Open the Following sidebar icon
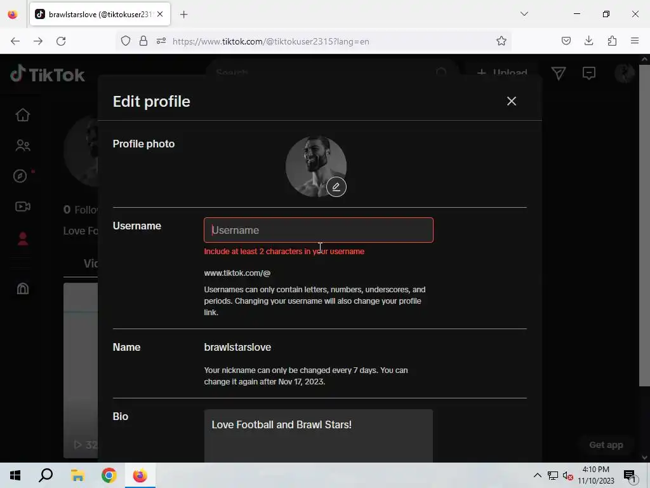The height and width of the screenshot is (488, 650). [x=22, y=146]
